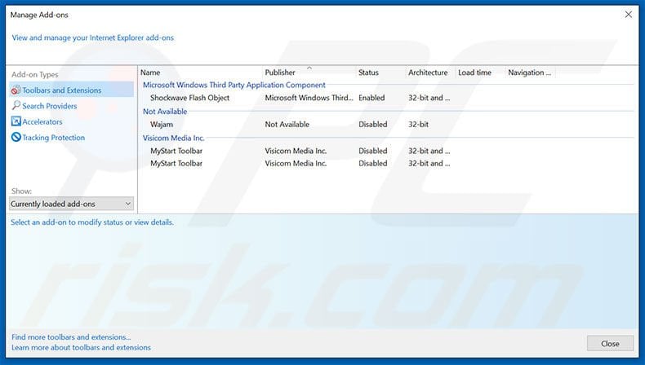Open Learn more about toolbars and extensions
This screenshot has height=365, width=645.
[81, 348]
